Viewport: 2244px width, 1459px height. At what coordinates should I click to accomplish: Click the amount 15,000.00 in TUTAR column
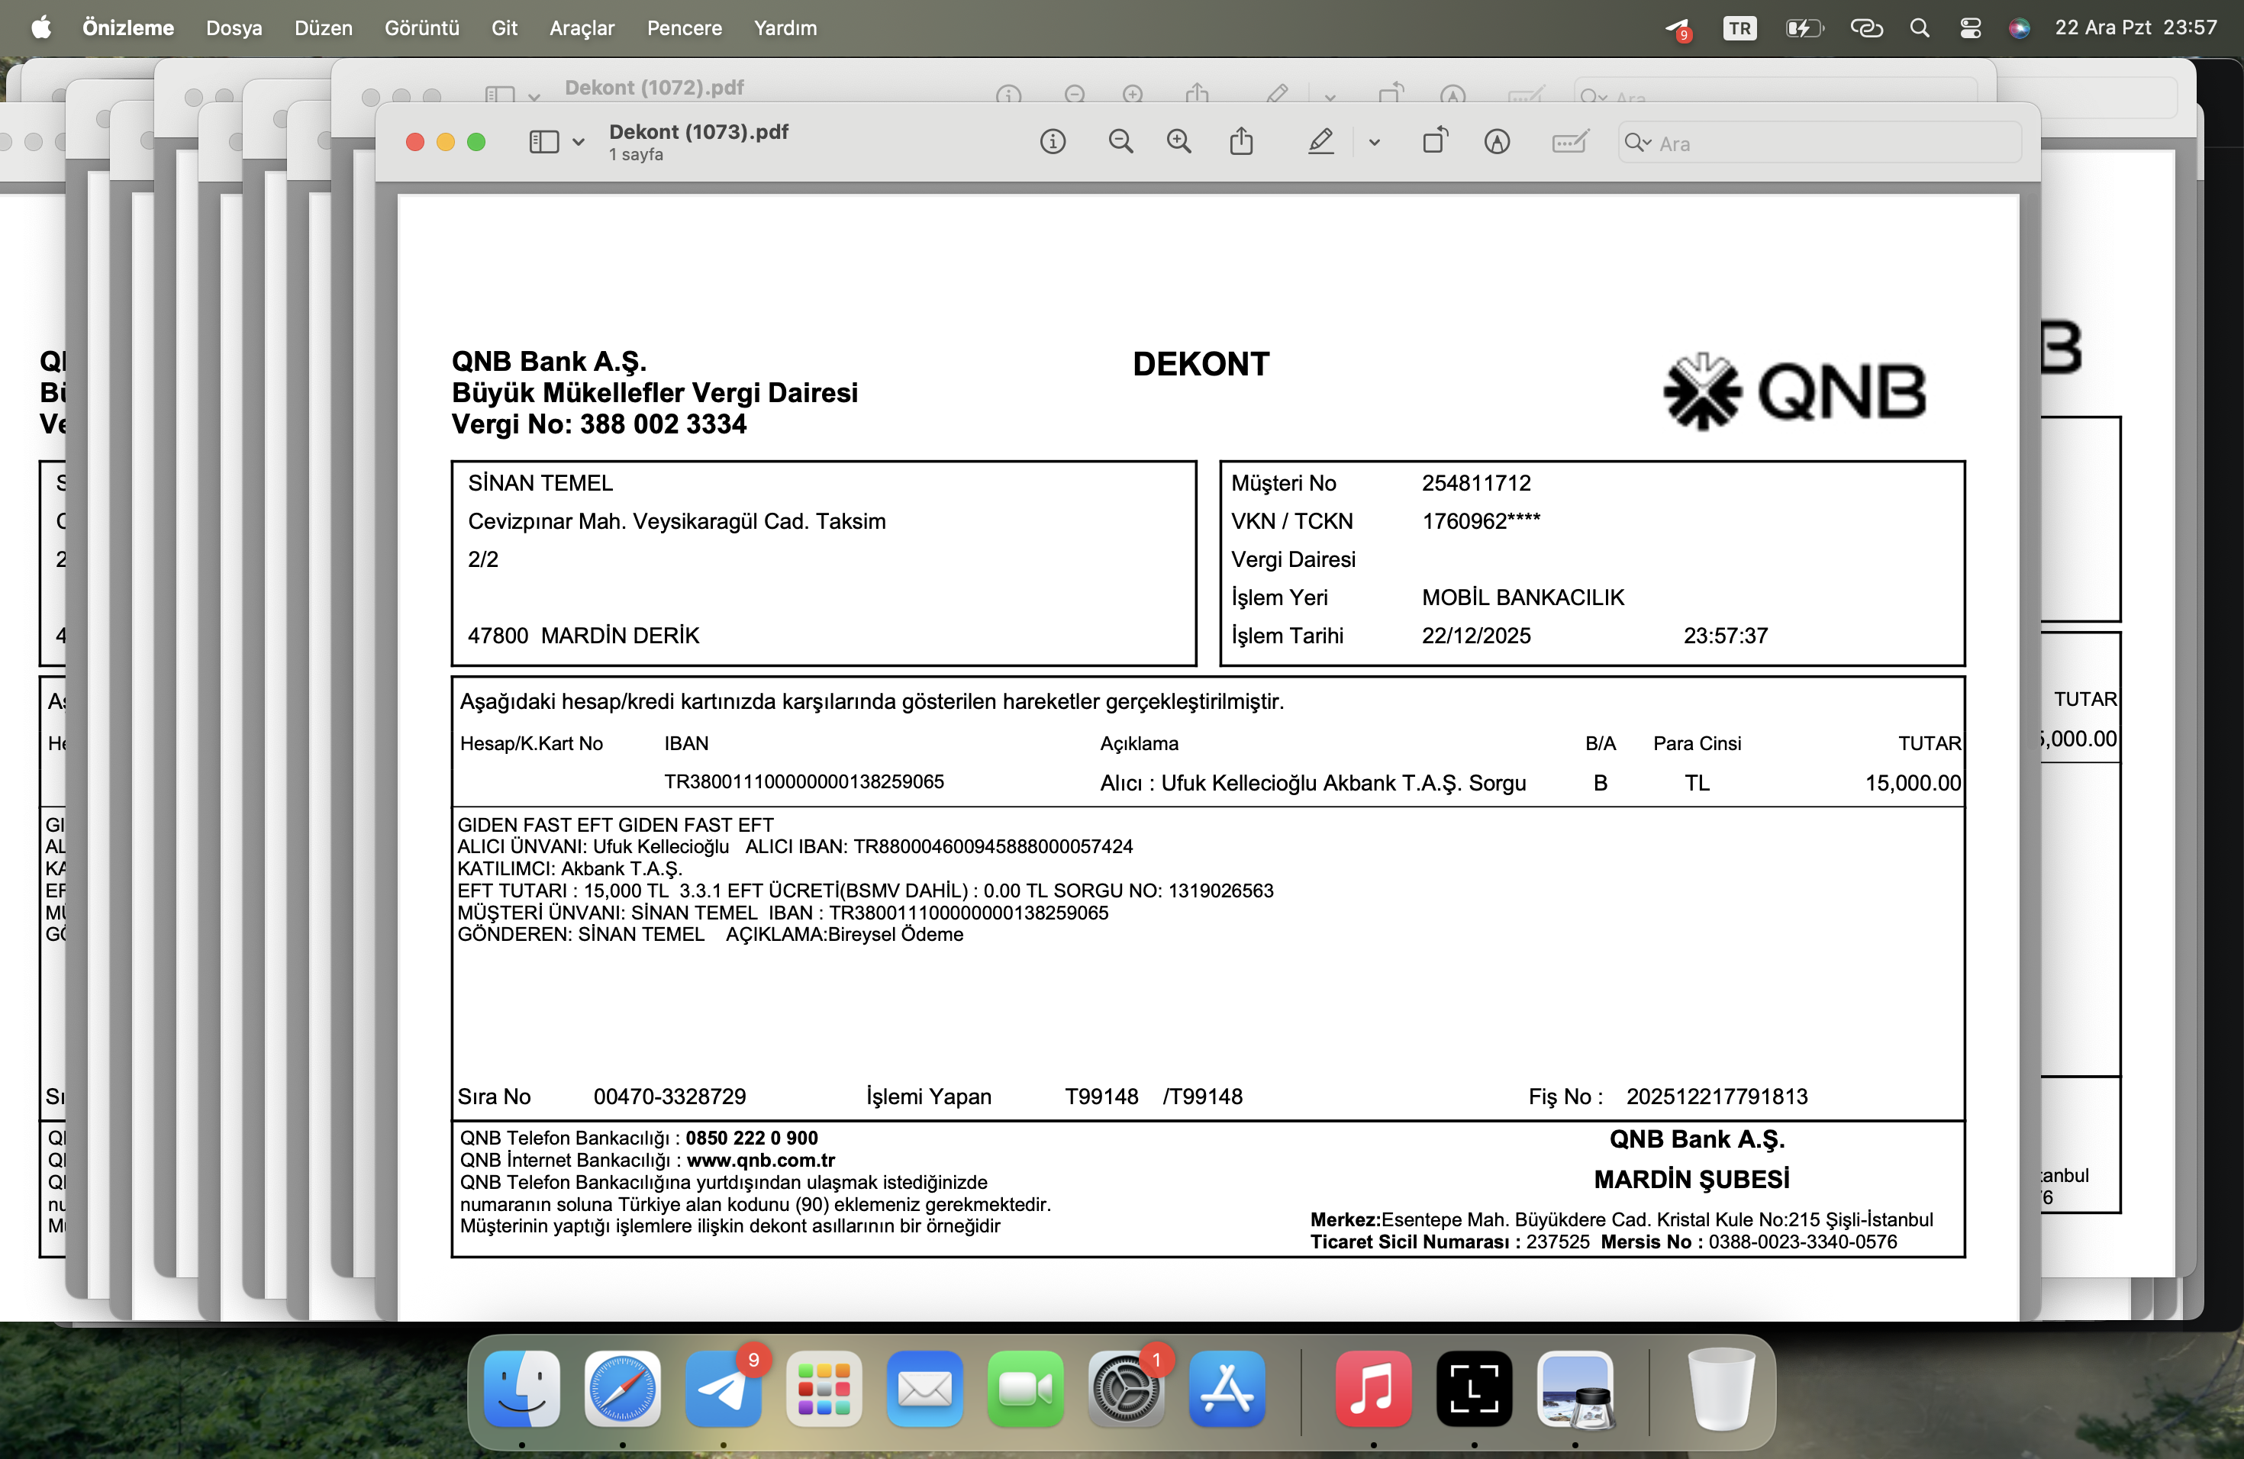point(1913,782)
